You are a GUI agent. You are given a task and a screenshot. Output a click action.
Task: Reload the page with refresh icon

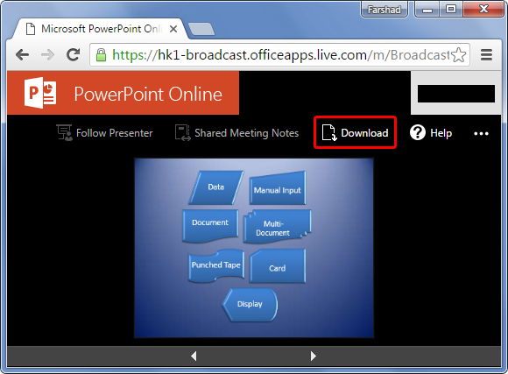74,54
